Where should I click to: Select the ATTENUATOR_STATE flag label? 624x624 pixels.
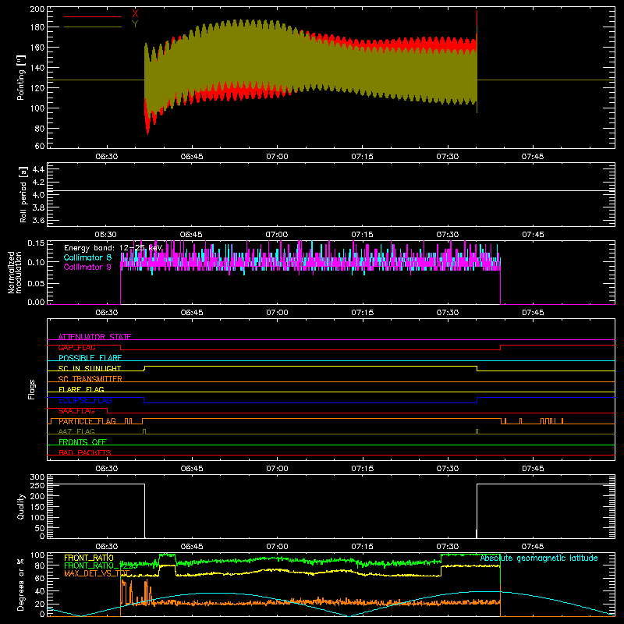tap(94, 337)
